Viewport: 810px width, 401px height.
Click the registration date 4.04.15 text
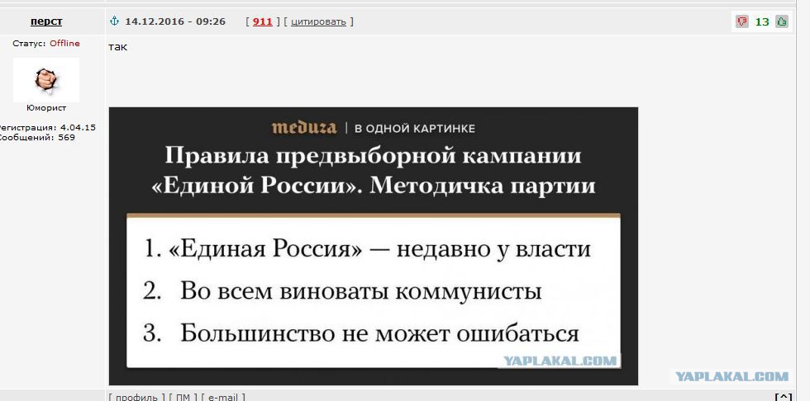(x=78, y=127)
